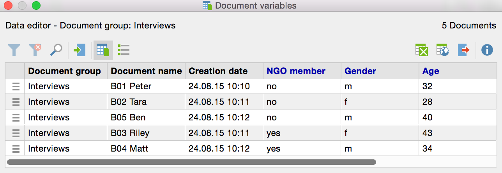Sort by the Creation date column header
The image size is (502, 173).
[224, 71]
